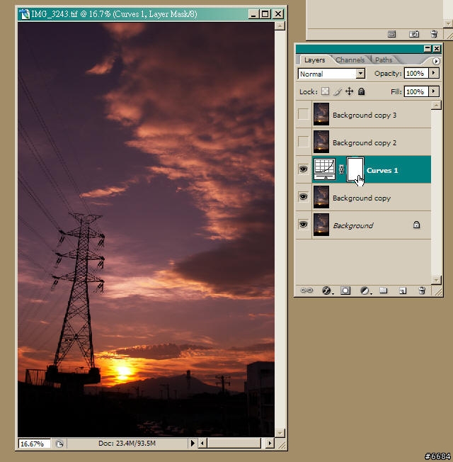Click the Background copy 2 thumbnail
The width and height of the screenshot is (453, 462).
tap(321, 142)
